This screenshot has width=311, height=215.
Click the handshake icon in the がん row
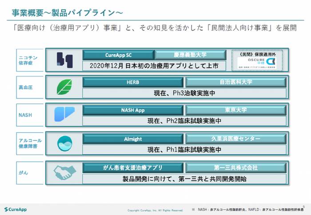coord(65,172)
